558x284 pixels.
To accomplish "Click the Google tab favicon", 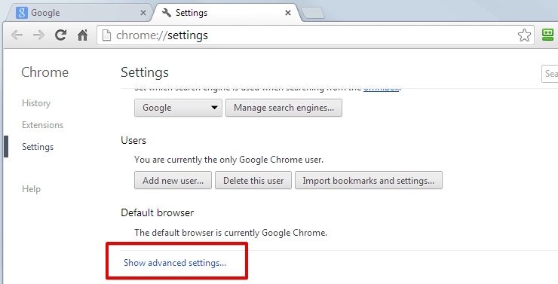I will 22,13.
